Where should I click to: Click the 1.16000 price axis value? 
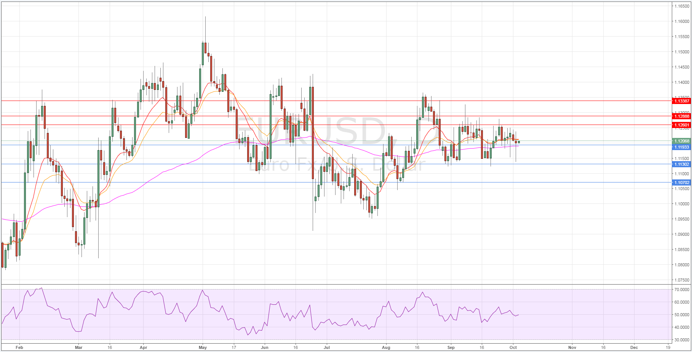682,21
